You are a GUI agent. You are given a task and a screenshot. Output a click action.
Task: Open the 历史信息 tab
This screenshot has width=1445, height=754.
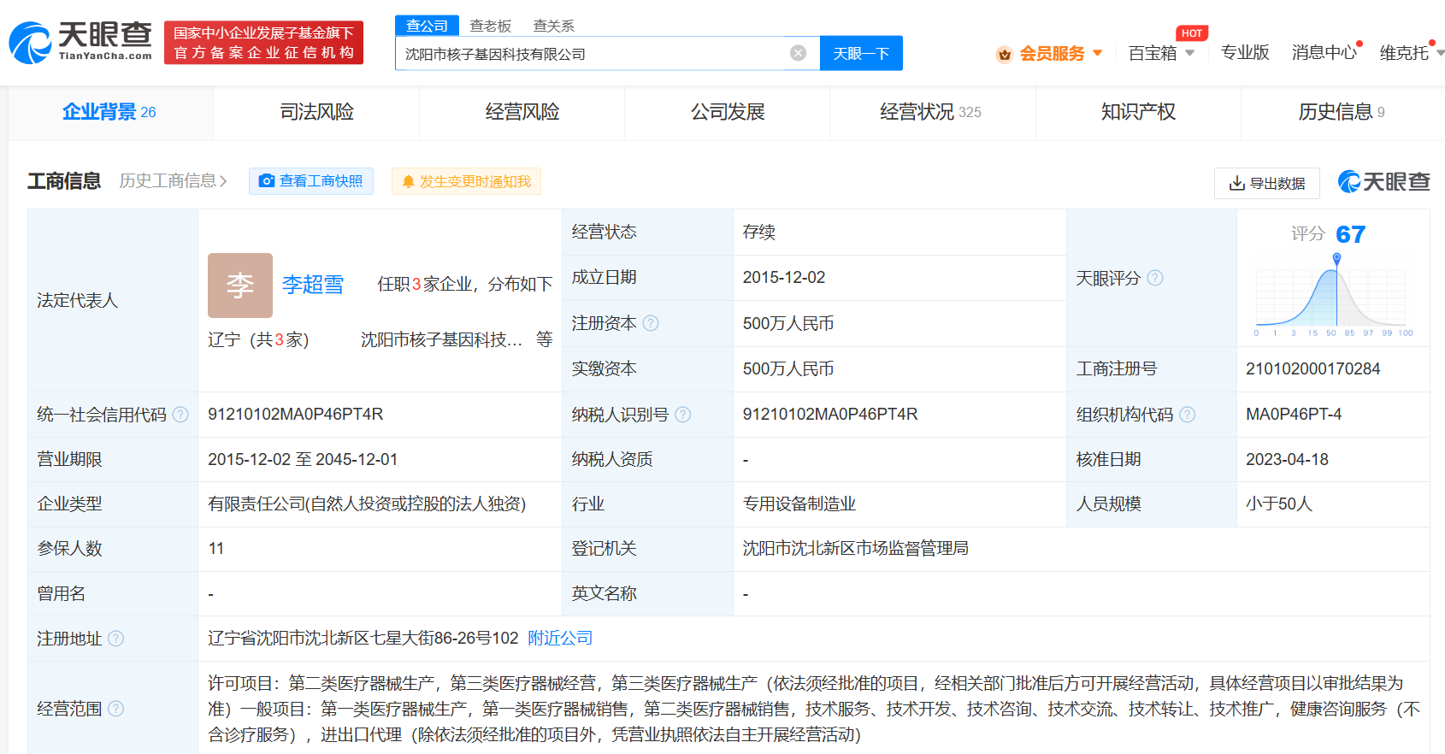1343,112
